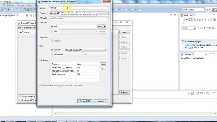Click the Synchronize Changed icon in Task List
Image resolution: width=217 pixels, height=122 pixels.
214,20
